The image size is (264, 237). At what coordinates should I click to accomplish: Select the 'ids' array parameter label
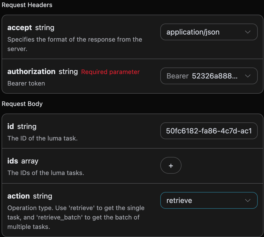(13, 161)
